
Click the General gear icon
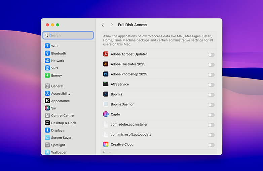pyautogui.click(x=47, y=86)
